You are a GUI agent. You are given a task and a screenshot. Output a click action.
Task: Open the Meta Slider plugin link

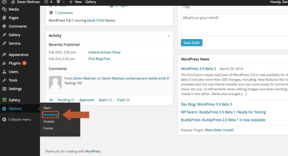point(213,130)
